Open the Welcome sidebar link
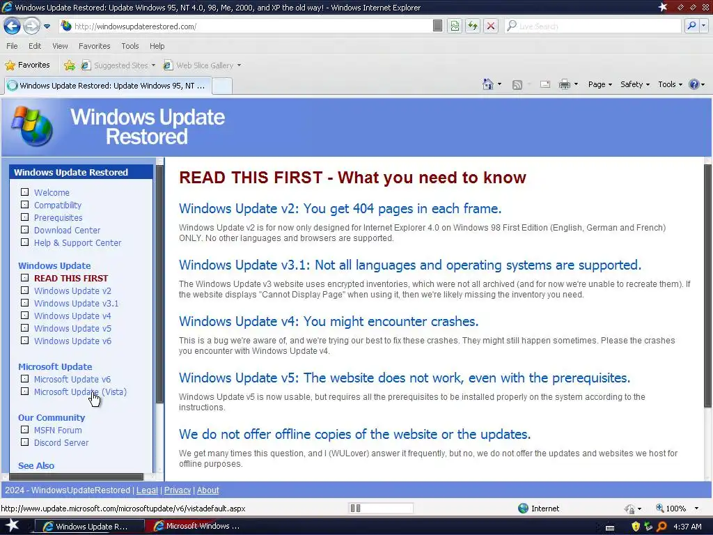This screenshot has height=535, width=713. pos(52,192)
